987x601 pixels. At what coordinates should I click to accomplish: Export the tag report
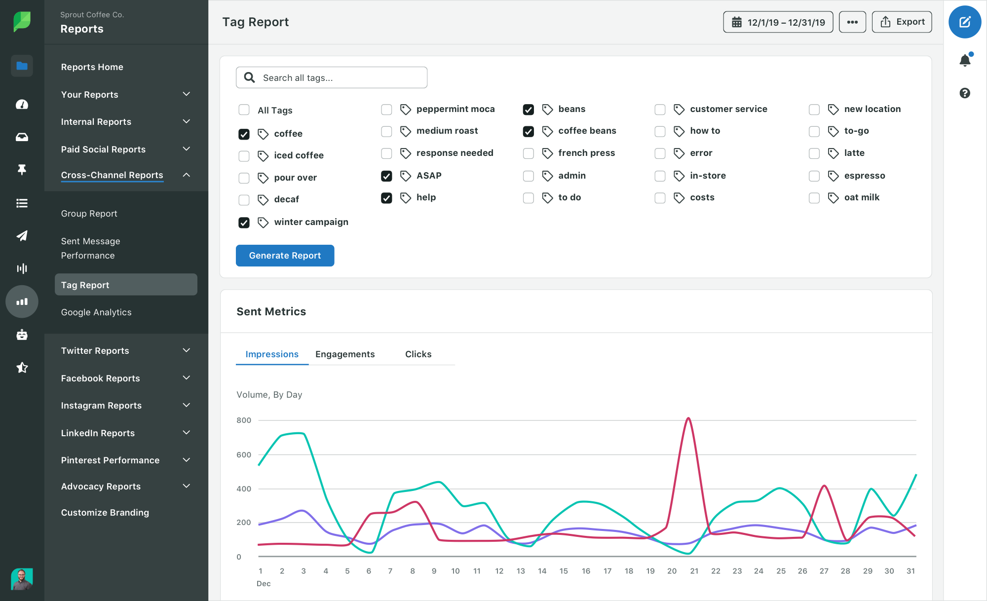pos(902,22)
